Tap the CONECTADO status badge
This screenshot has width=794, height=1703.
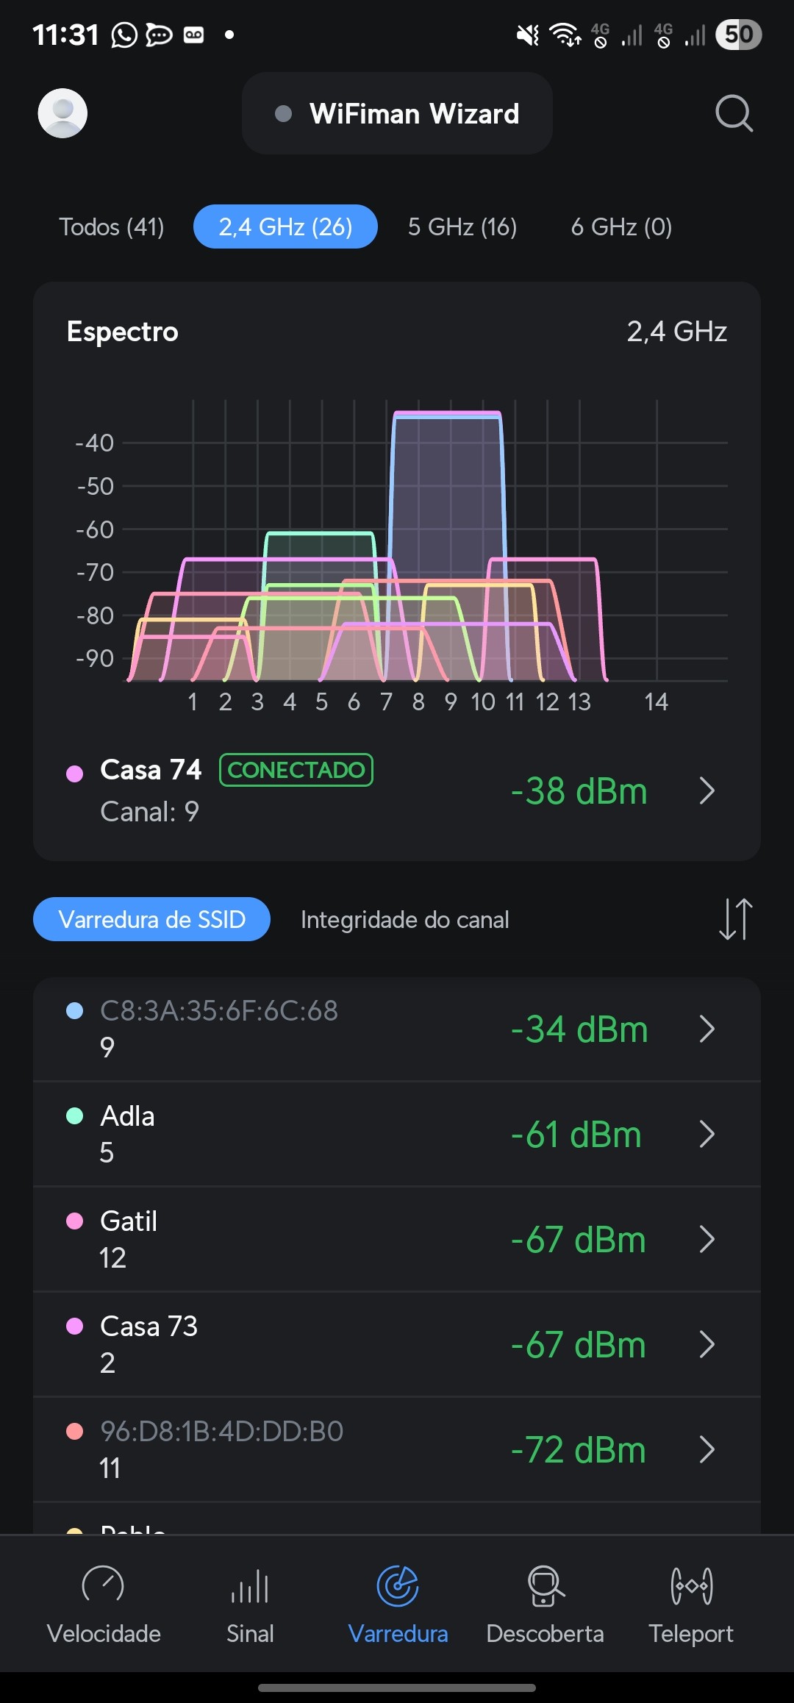pyautogui.click(x=296, y=770)
